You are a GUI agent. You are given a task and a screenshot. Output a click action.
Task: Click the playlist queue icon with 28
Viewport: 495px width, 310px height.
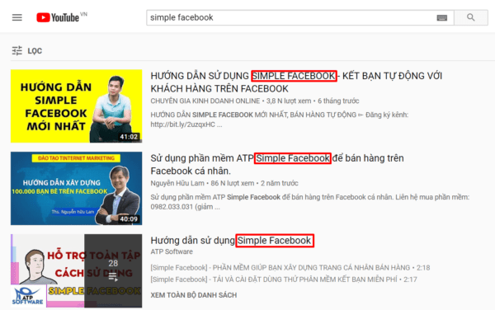coord(113,277)
